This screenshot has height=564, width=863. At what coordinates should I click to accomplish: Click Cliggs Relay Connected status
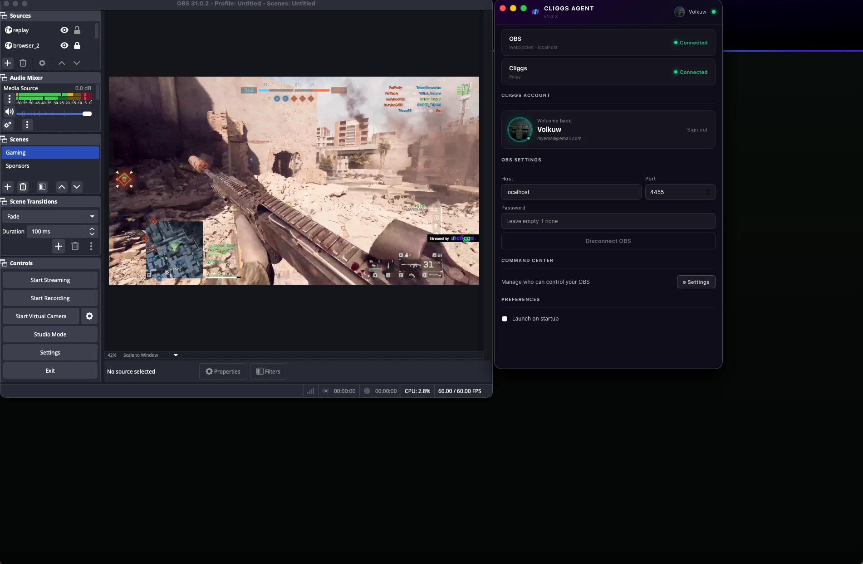click(691, 72)
